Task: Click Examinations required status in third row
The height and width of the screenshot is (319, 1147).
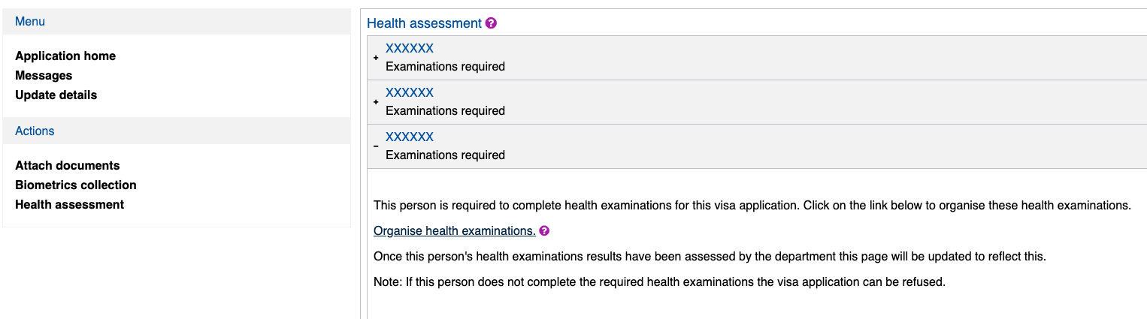Action: [445, 155]
